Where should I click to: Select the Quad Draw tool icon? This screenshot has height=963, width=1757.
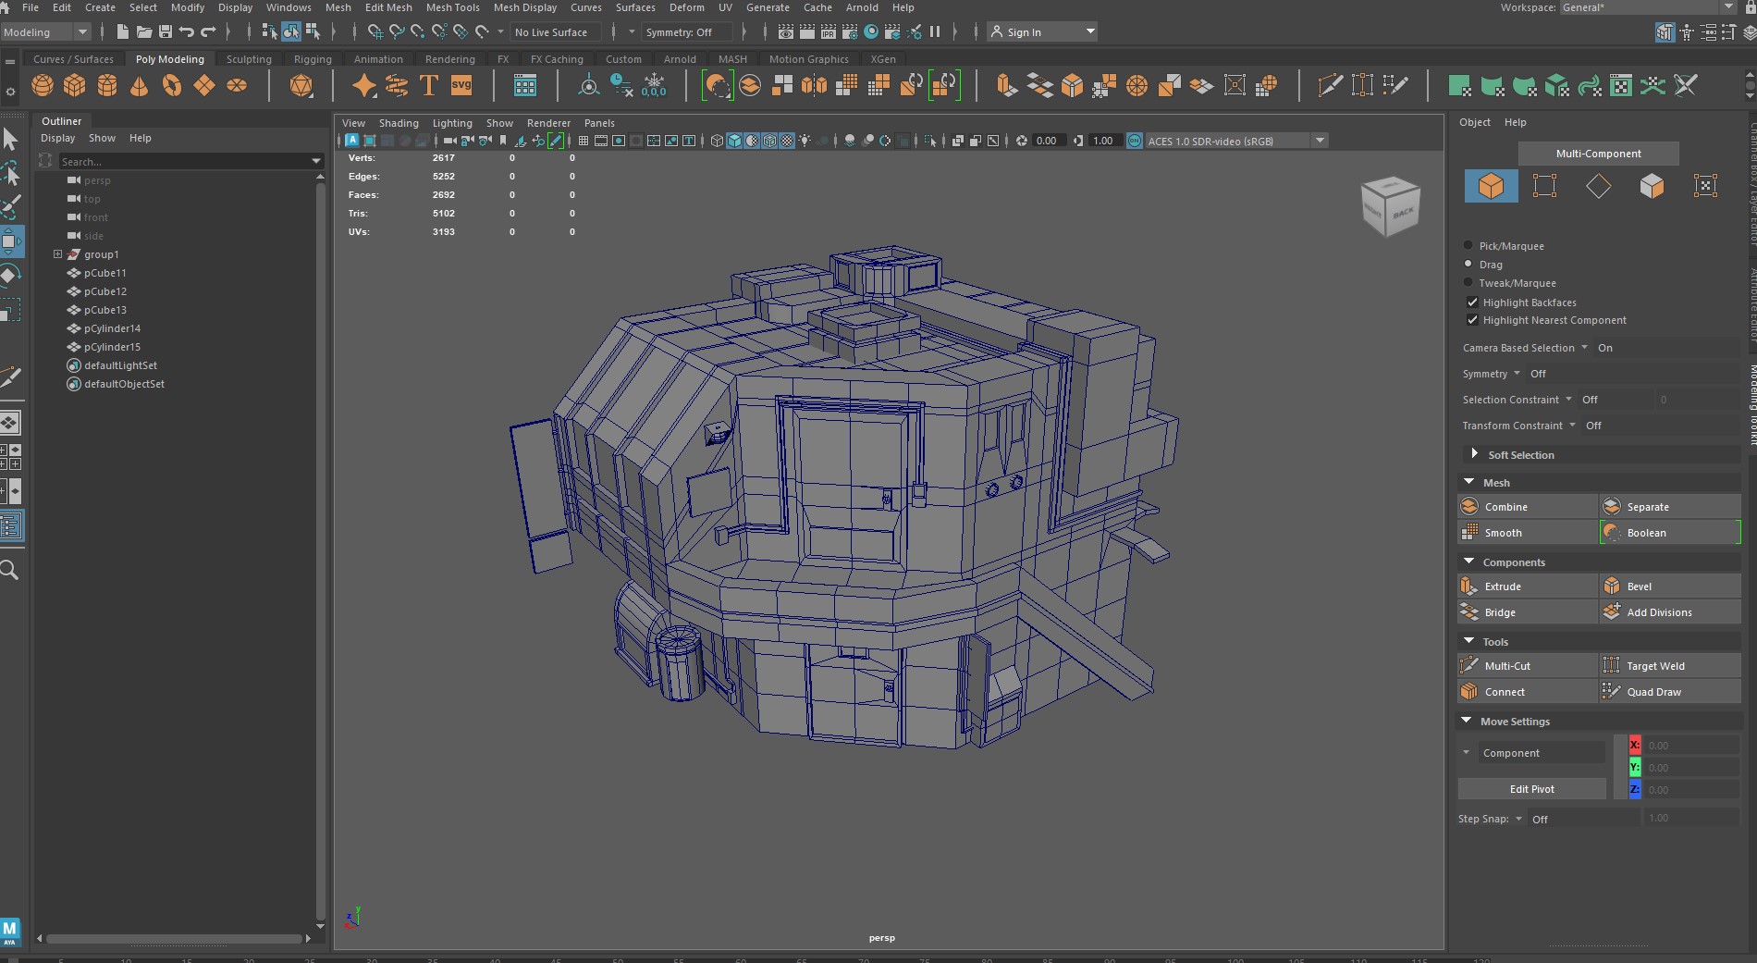(x=1612, y=692)
